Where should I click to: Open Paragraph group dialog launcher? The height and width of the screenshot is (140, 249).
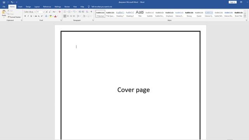[x=93, y=20]
